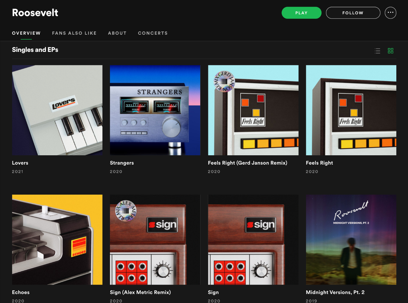Open Sign Alex Metric Remix artwork
This screenshot has height=303, width=408.
155,240
